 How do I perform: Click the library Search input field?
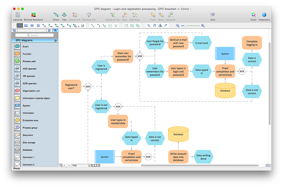pyautogui.click(x=34, y=35)
